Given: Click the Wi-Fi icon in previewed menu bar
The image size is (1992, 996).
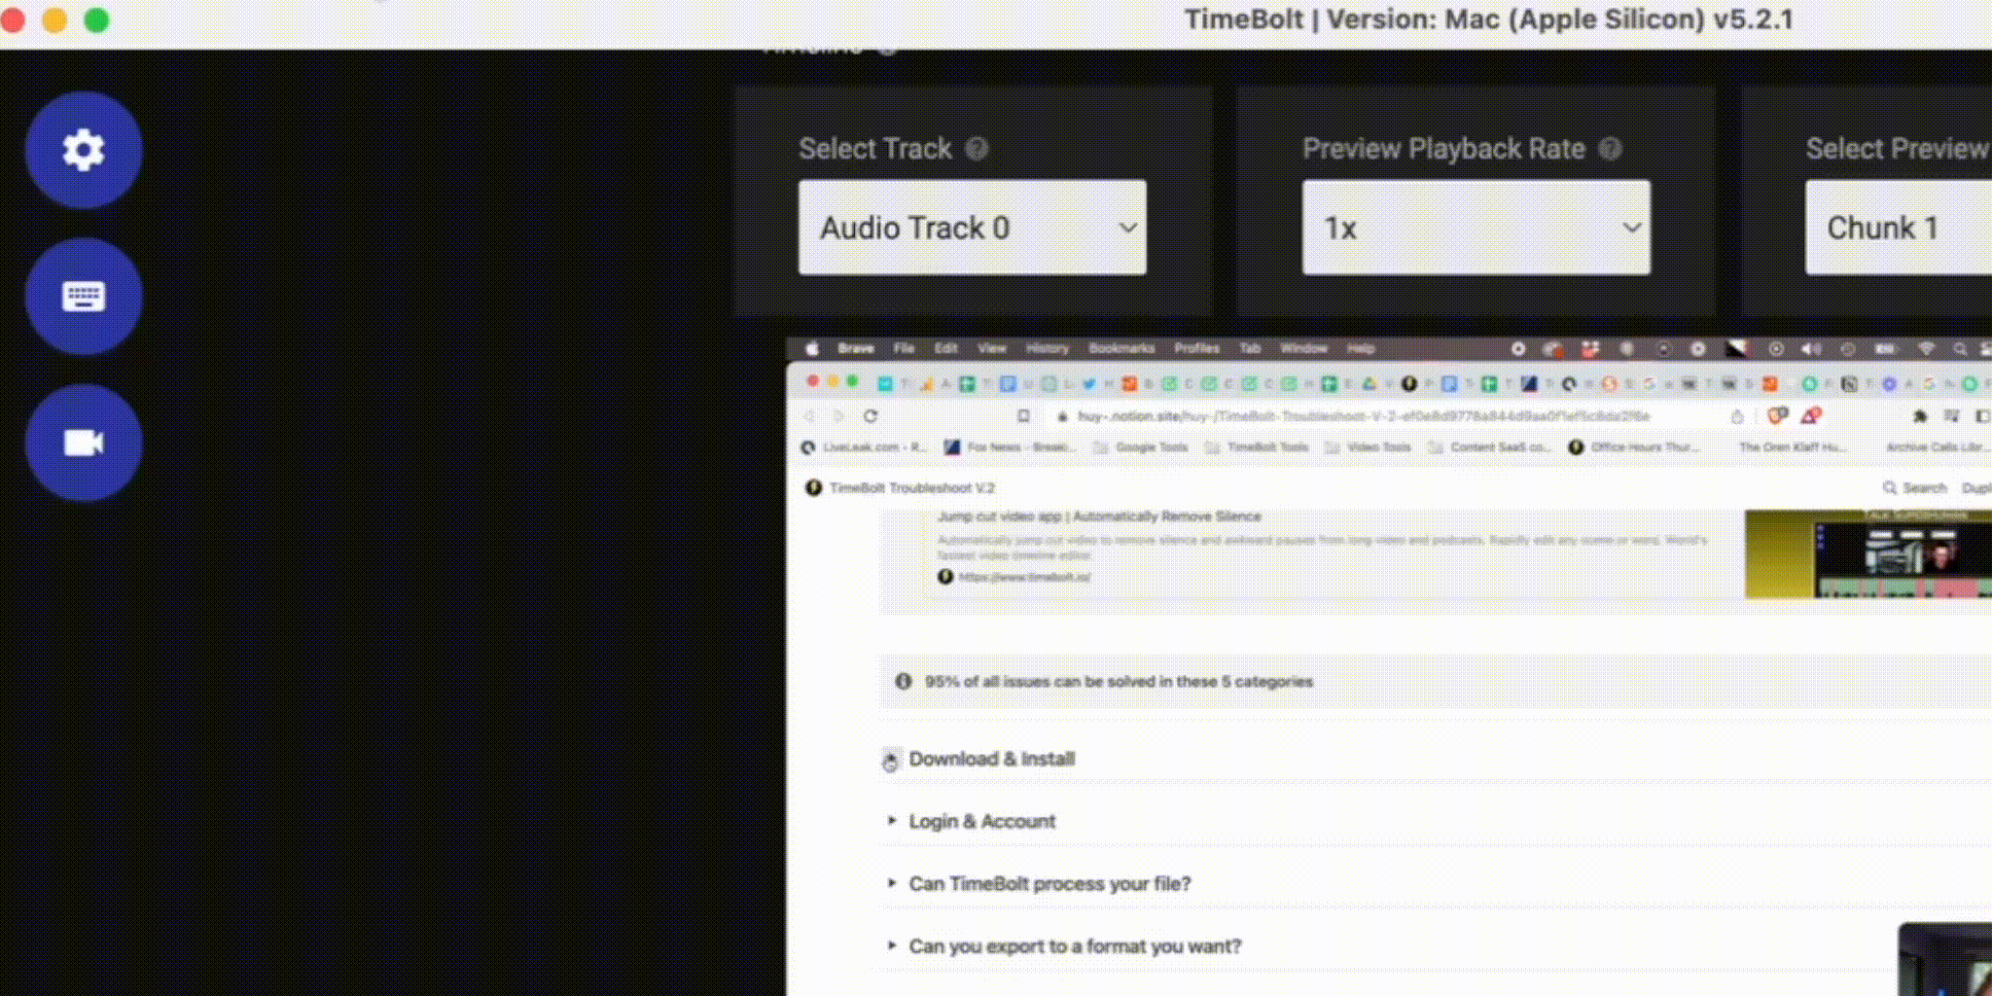Looking at the screenshot, I should pyautogui.click(x=1926, y=348).
